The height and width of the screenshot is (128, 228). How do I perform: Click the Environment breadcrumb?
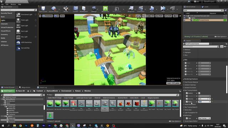(66, 91)
